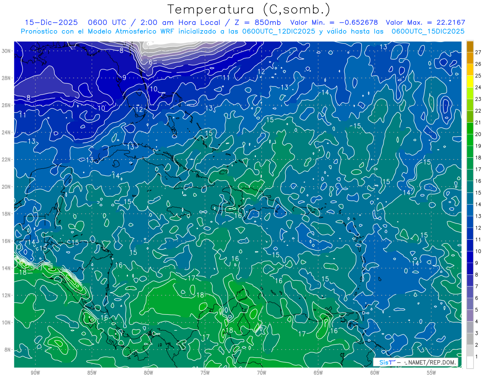The height and width of the screenshot is (378, 489).
Task: Click the '5' value on the color scale
Action: pyautogui.click(x=477, y=310)
